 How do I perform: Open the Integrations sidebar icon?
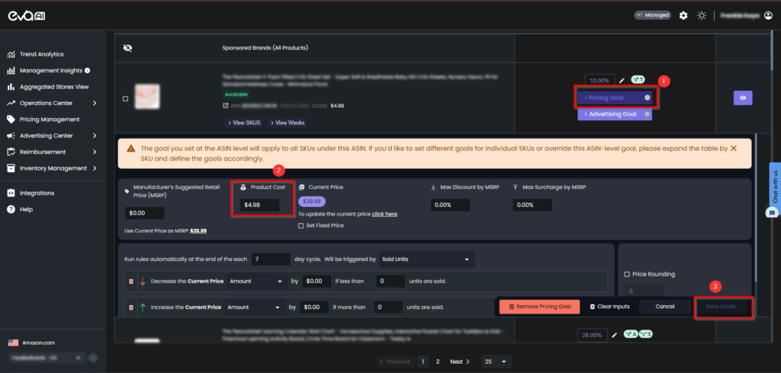click(x=12, y=193)
